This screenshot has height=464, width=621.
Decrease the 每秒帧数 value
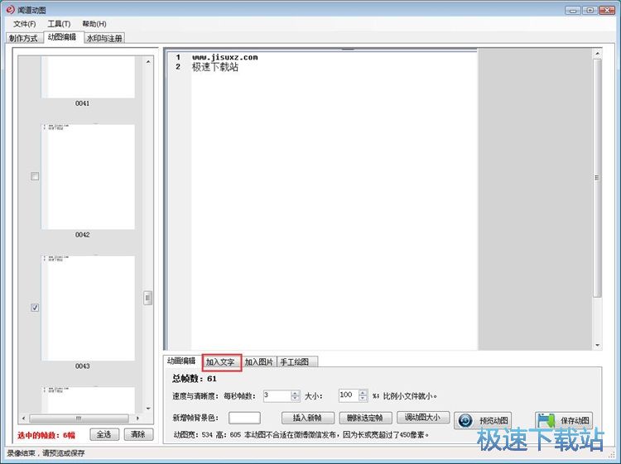point(296,399)
